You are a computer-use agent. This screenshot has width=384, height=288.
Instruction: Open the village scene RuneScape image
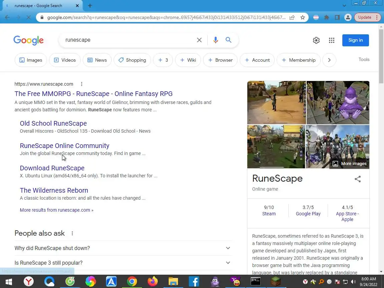click(x=276, y=147)
